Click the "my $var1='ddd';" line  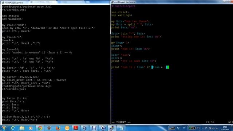click(14, 25)
